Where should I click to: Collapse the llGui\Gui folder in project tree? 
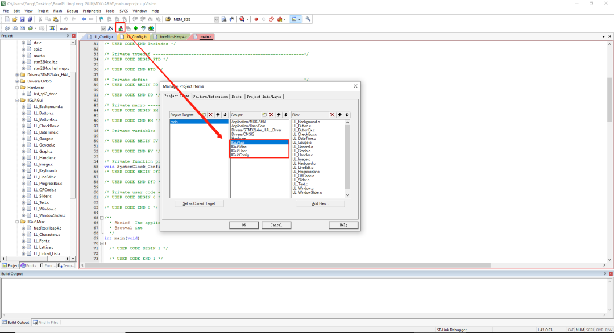click(16, 100)
